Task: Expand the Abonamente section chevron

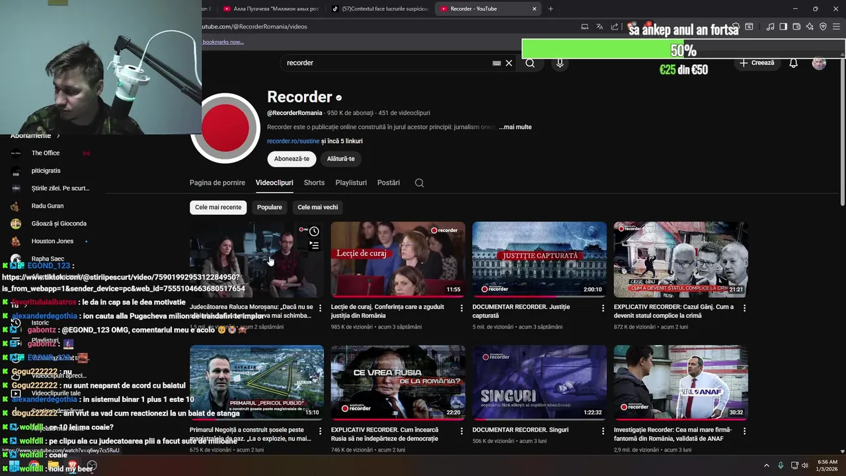Action: click(58, 136)
